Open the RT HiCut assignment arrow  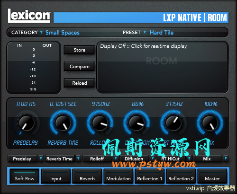(189, 159)
